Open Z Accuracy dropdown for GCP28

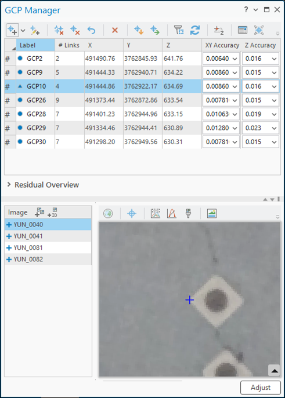[x=274, y=114]
